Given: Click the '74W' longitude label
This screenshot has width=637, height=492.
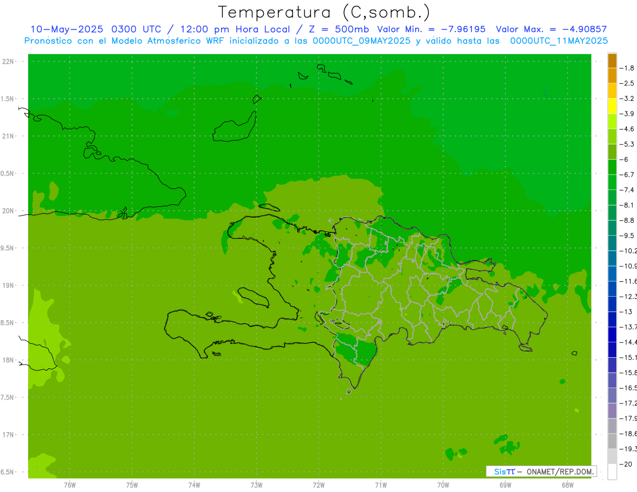Looking at the screenshot, I should (194, 485).
